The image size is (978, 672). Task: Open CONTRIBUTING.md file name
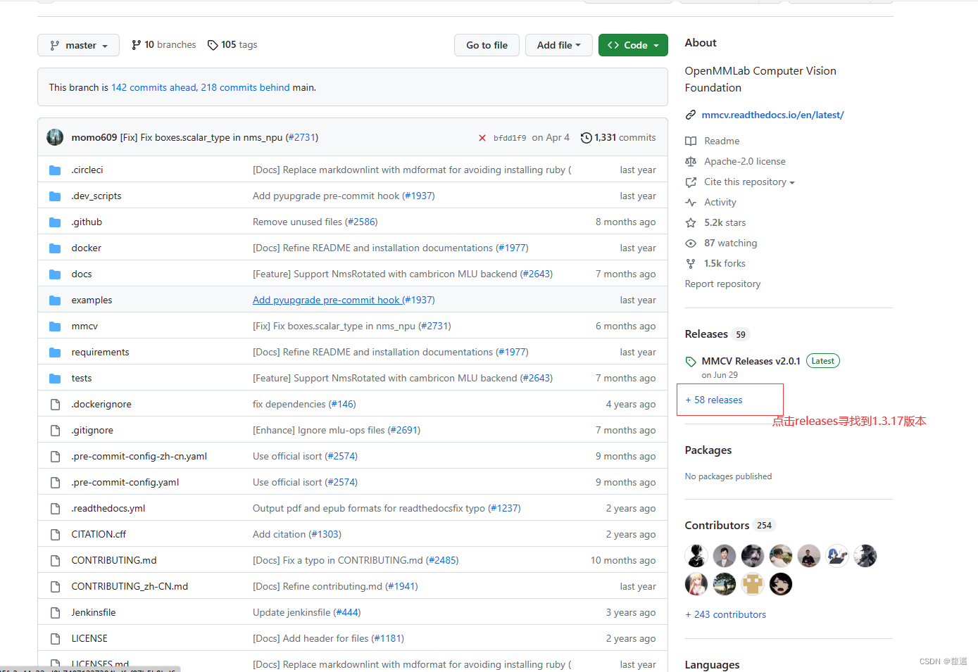click(114, 560)
